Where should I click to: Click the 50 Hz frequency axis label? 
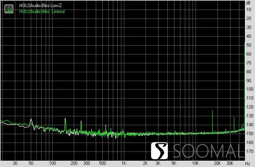coord(31,163)
